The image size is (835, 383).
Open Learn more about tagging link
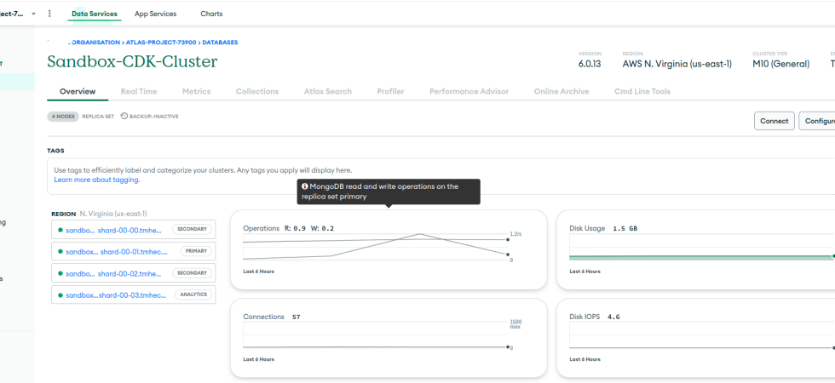[x=97, y=180]
